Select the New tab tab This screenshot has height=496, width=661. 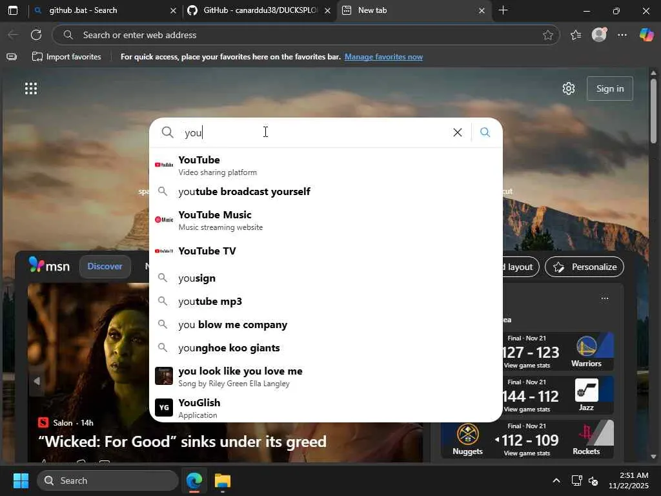click(413, 10)
